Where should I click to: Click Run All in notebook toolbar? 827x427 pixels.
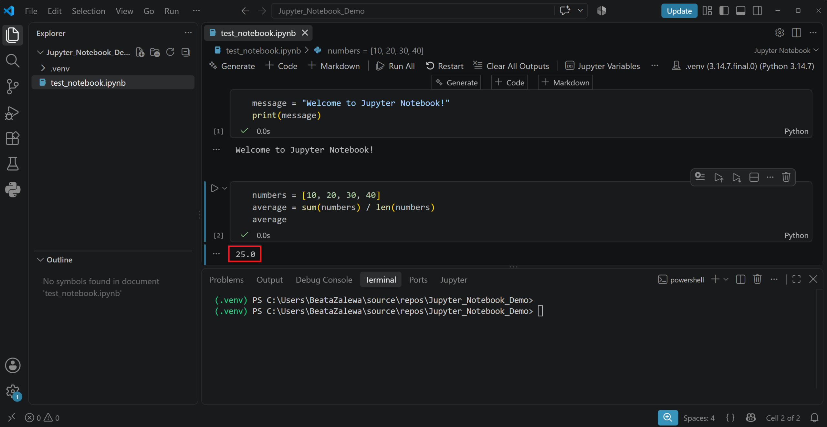coord(395,66)
